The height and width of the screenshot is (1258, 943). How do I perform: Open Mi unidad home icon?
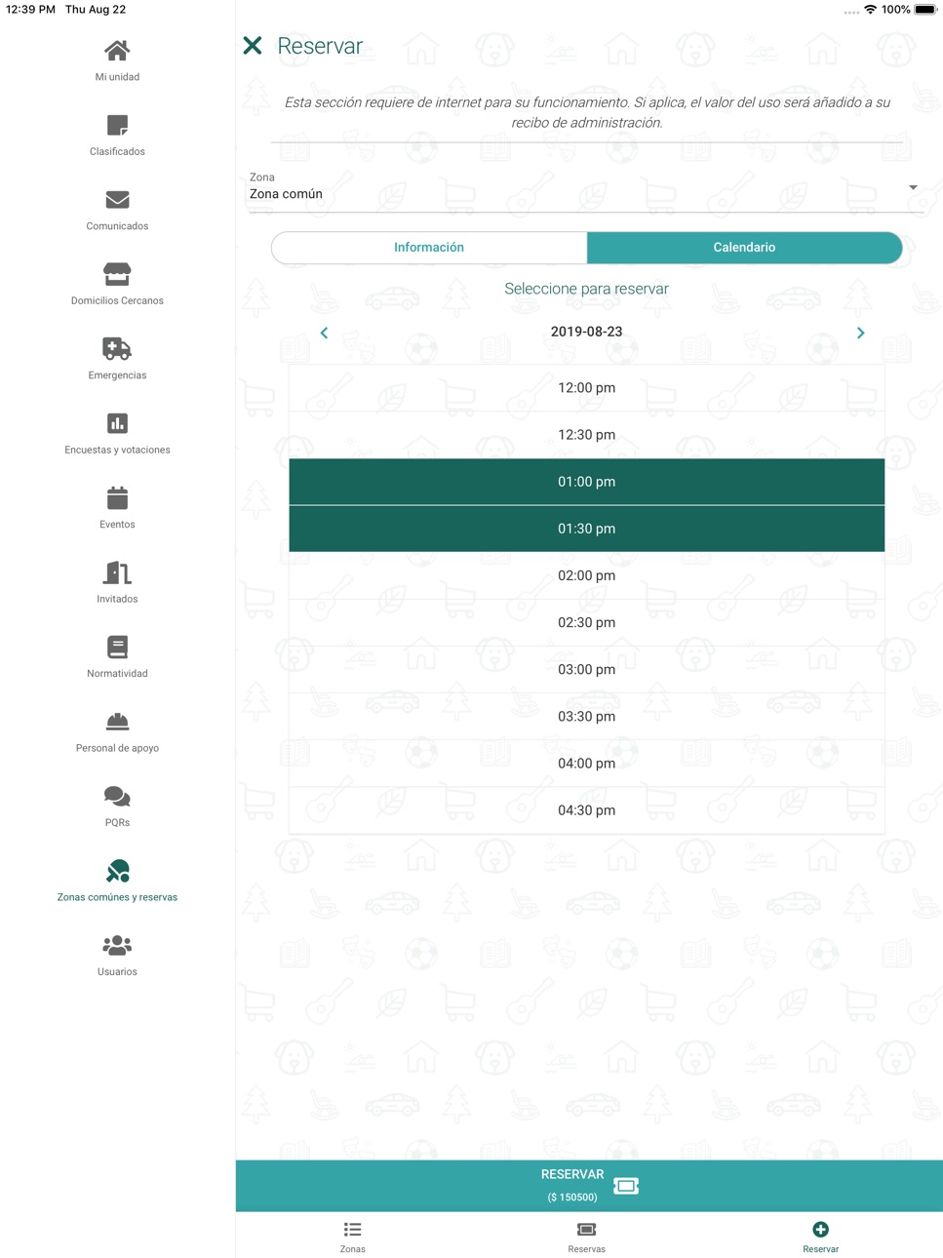117,50
